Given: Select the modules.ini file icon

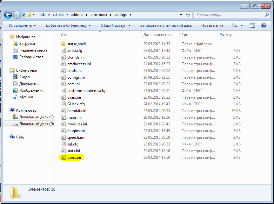Looking at the screenshot, I should [63, 124].
